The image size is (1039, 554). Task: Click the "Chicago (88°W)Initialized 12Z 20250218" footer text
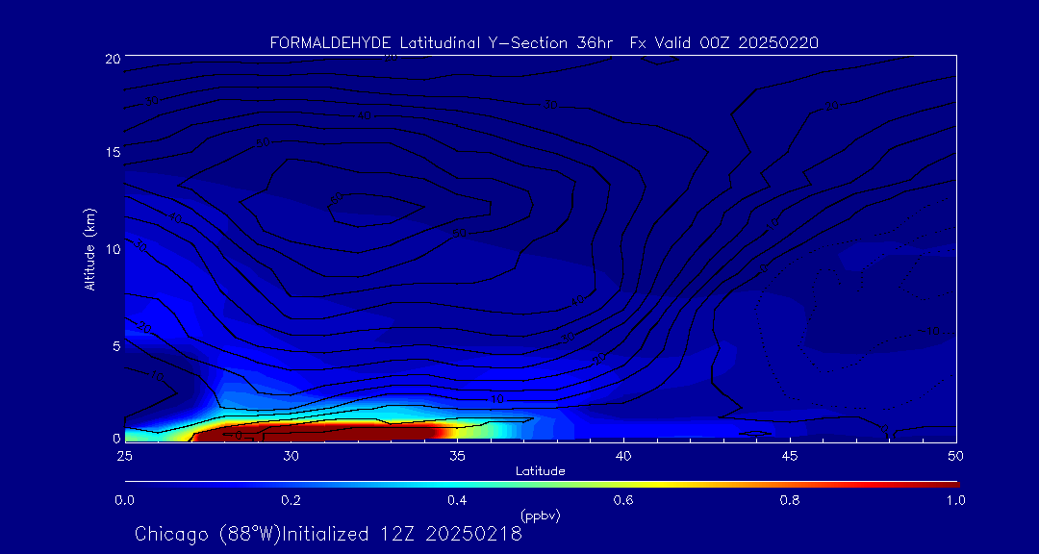pyautogui.click(x=329, y=534)
